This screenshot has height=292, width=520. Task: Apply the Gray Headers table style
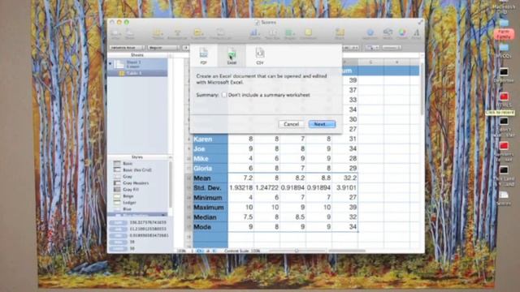(x=137, y=183)
